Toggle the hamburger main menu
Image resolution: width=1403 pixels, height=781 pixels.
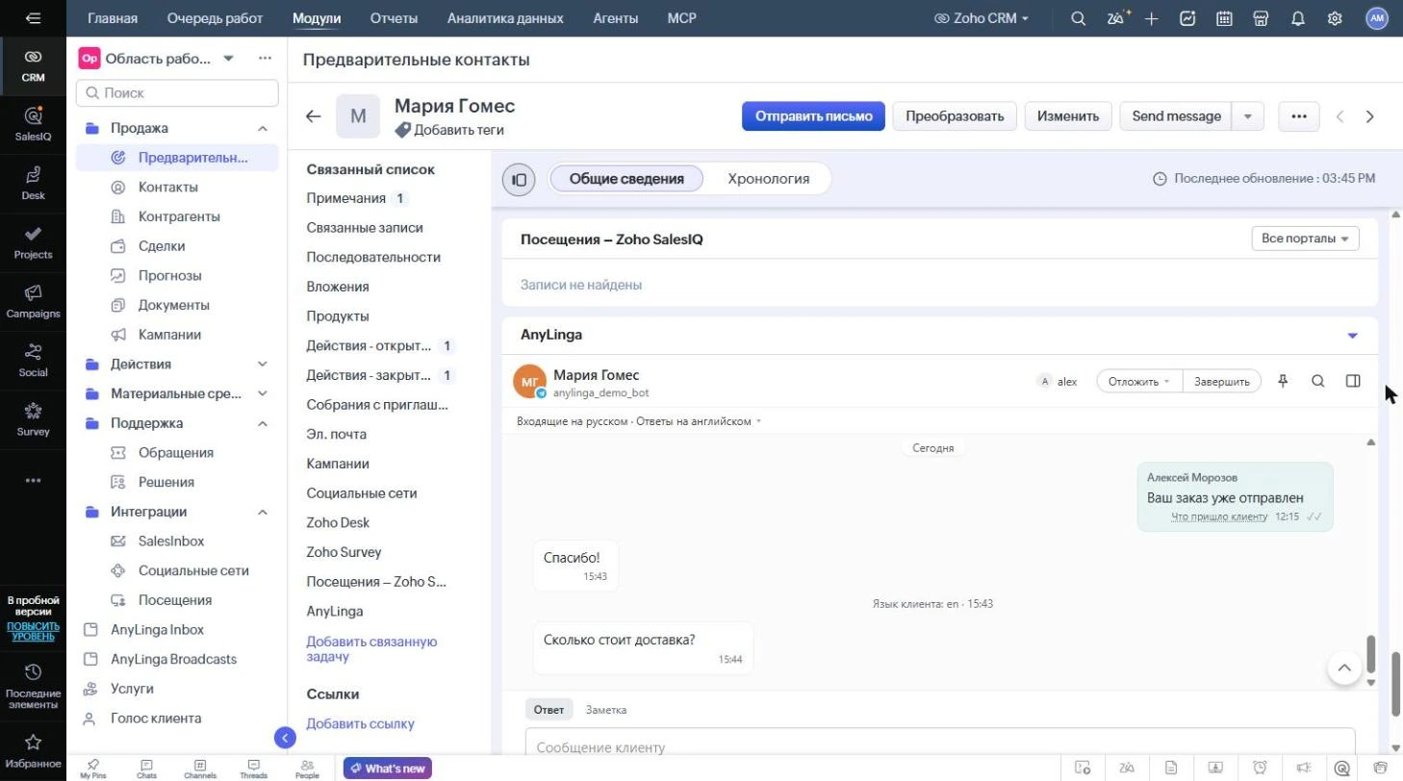click(33, 18)
